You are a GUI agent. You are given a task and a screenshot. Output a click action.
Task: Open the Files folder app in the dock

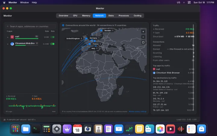[x=26, y=129]
